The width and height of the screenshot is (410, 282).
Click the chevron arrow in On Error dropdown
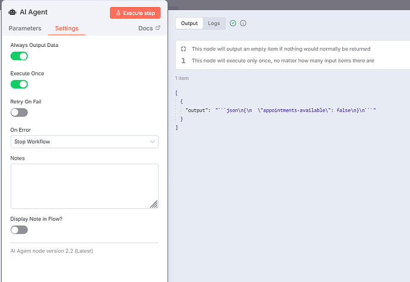click(152, 142)
